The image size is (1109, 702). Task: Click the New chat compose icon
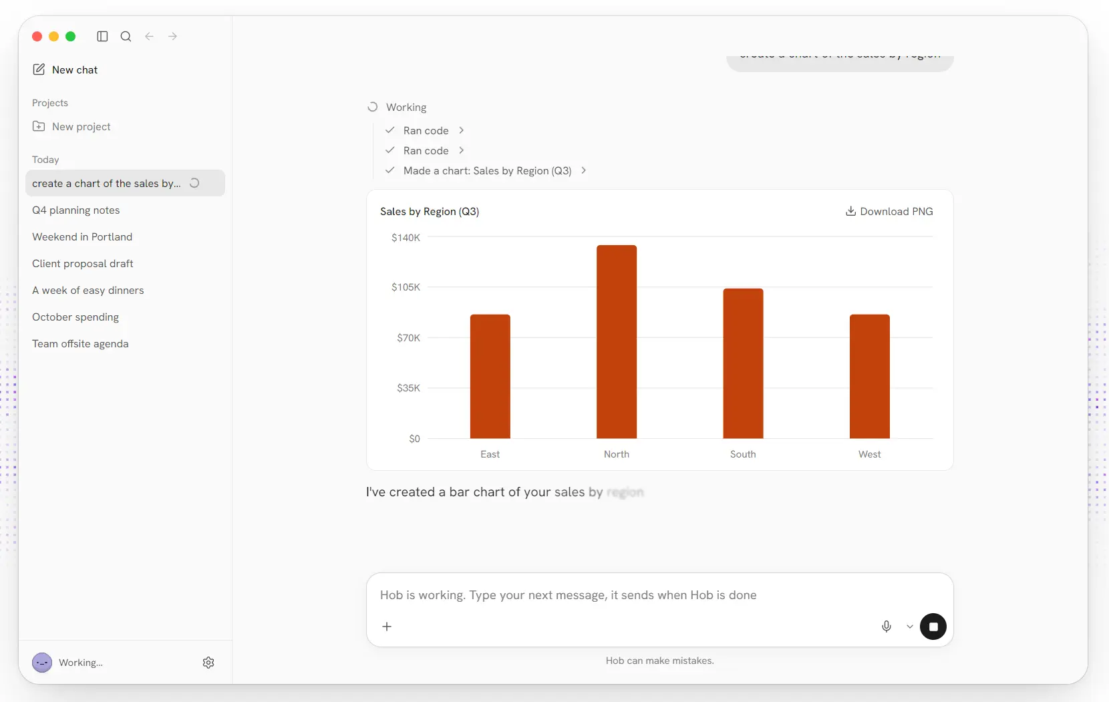pyautogui.click(x=39, y=69)
